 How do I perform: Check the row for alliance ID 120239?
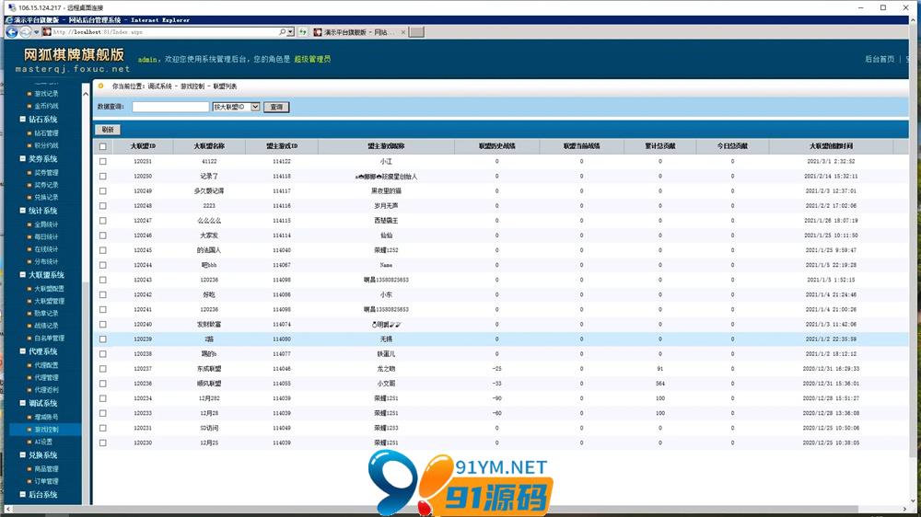(103, 339)
